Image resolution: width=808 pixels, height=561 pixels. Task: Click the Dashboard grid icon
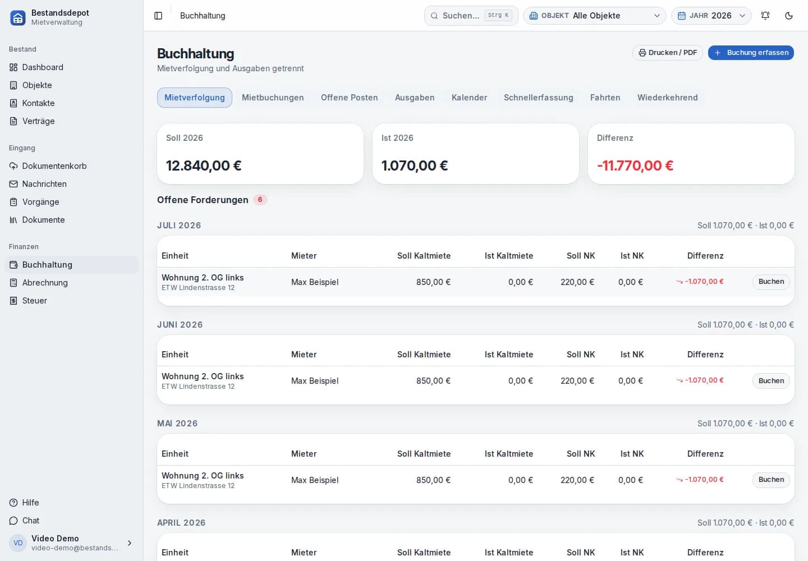(x=13, y=67)
